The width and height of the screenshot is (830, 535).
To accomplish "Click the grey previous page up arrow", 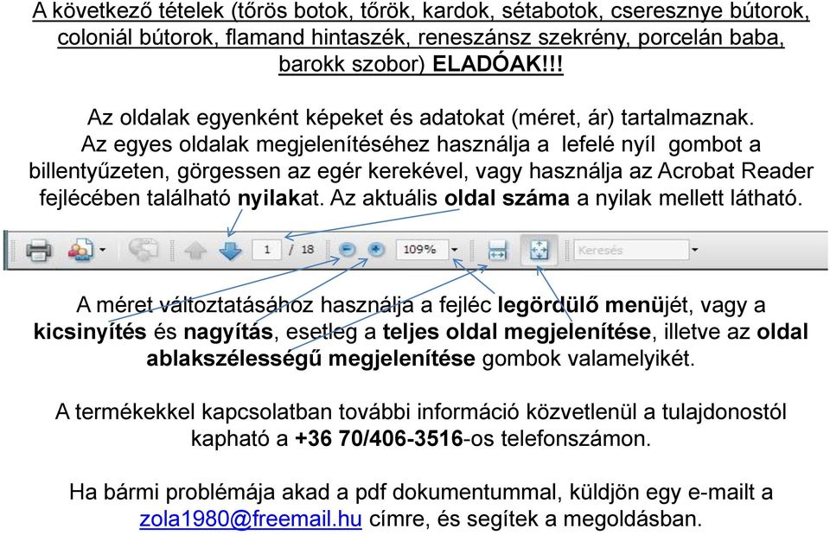I will click(x=195, y=250).
